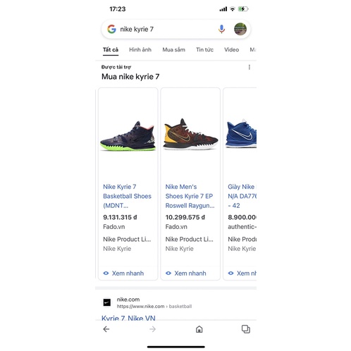Select authentic- seller on blue shoe card

tap(242, 227)
